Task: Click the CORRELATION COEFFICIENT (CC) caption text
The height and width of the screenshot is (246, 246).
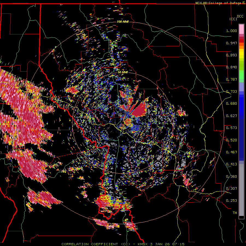Action: tap(96, 244)
